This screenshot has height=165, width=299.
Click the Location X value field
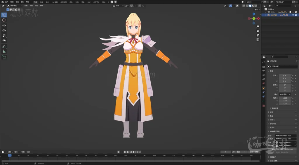coord(285,75)
